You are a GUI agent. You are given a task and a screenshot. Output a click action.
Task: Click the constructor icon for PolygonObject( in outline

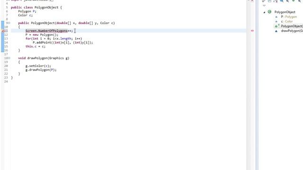click(276, 26)
